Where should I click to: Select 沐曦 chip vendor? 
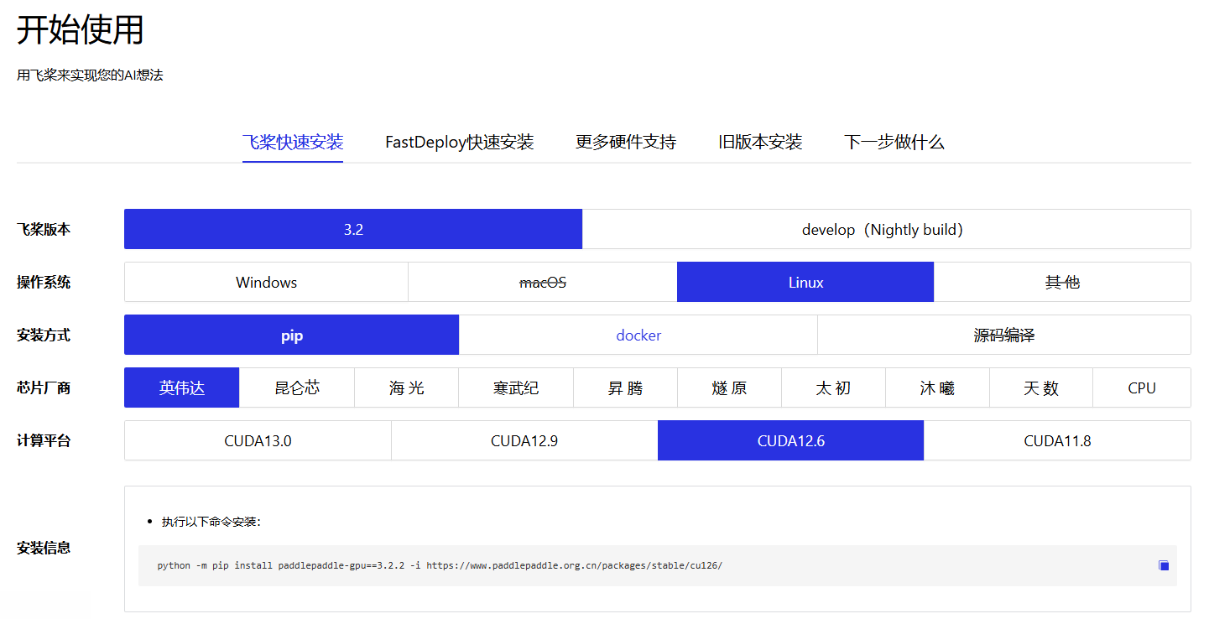938,388
